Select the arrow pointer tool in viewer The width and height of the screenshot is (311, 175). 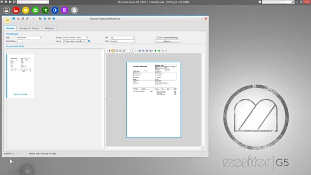tap(109, 51)
